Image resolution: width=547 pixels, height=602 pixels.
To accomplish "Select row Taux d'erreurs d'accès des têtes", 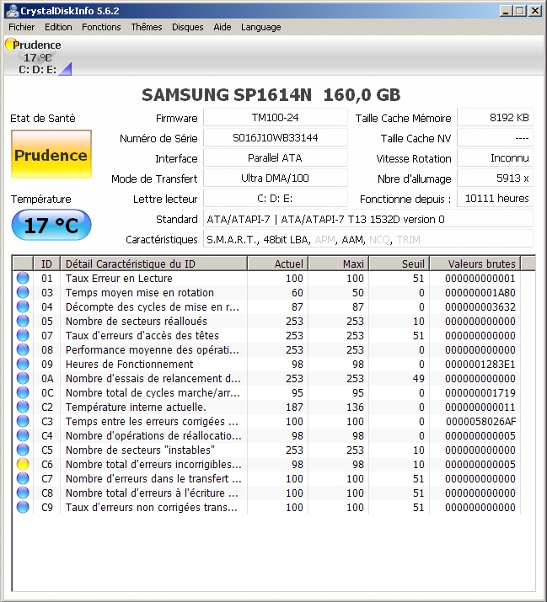I will 267,336.
